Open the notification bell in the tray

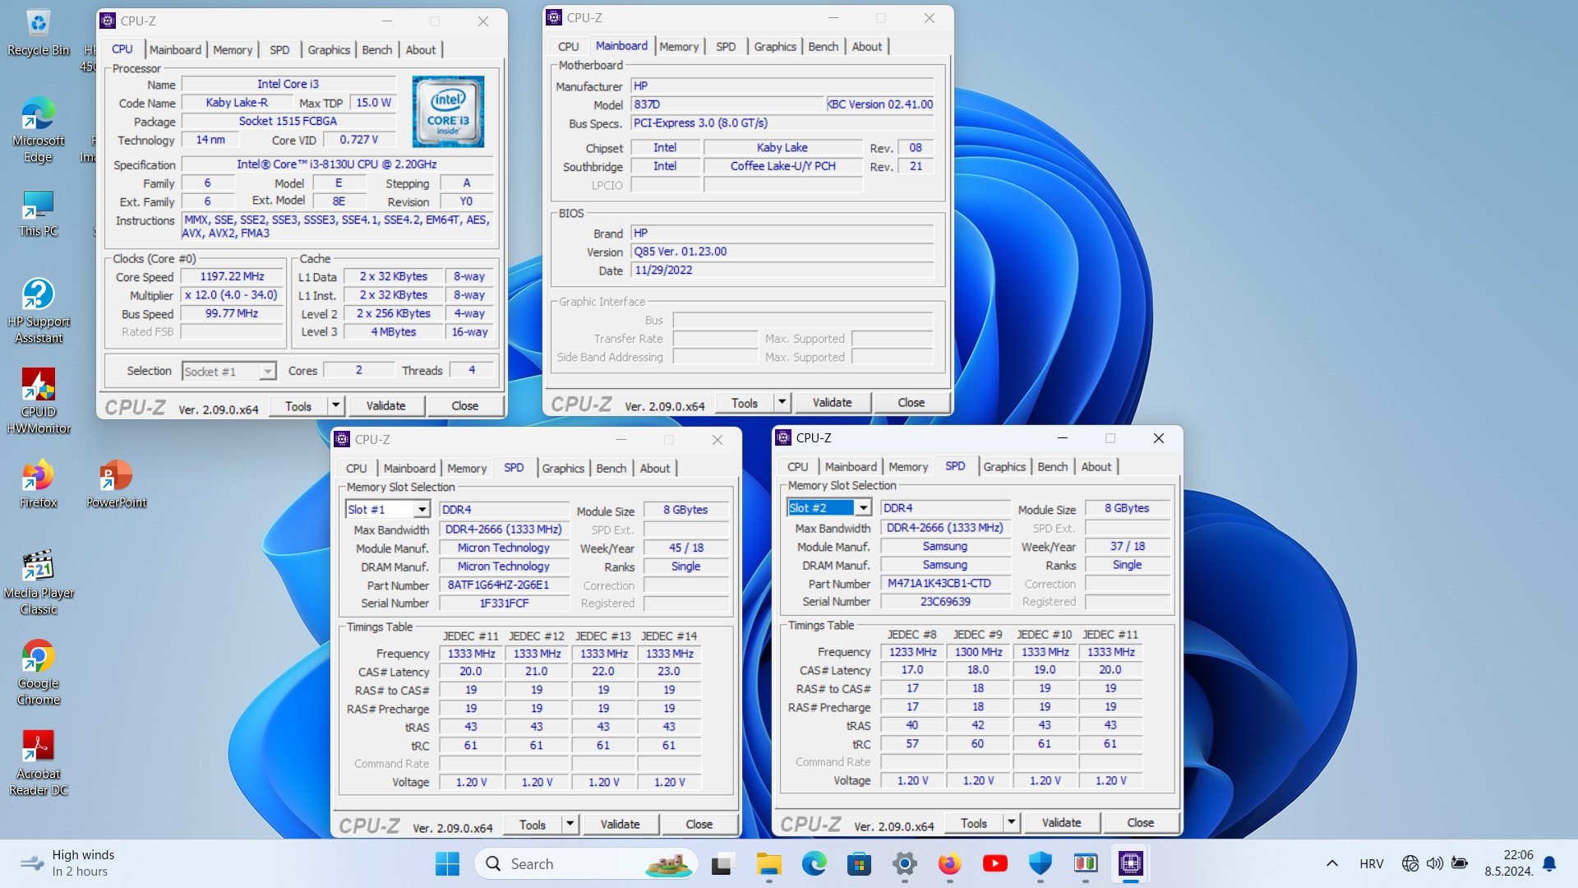coord(1549,863)
